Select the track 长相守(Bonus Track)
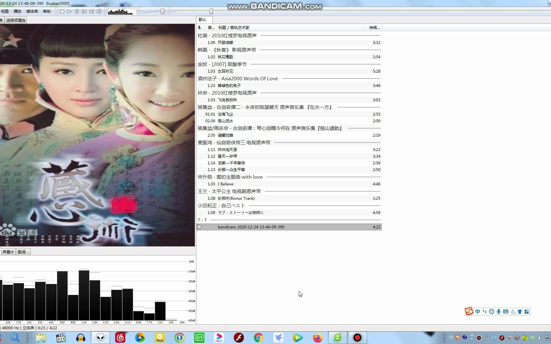551x344 pixels. pyautogui.click(x=289, y=198)
